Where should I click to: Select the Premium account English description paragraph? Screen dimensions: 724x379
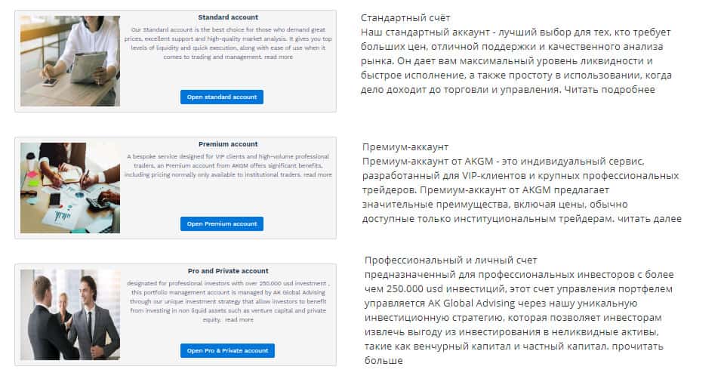click(x=227, y=165)
